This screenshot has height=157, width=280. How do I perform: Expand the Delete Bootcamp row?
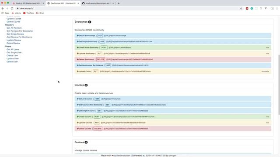[173, 59]
